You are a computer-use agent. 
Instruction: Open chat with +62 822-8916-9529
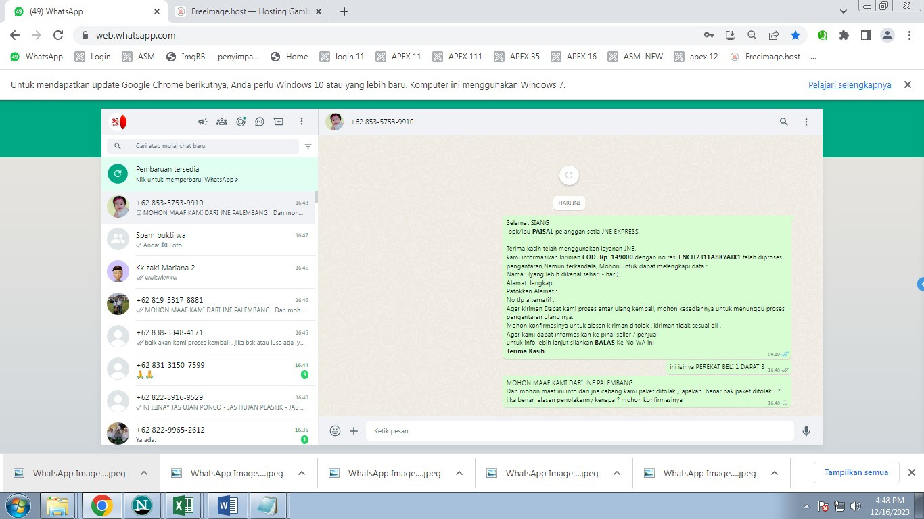(208, 402)
